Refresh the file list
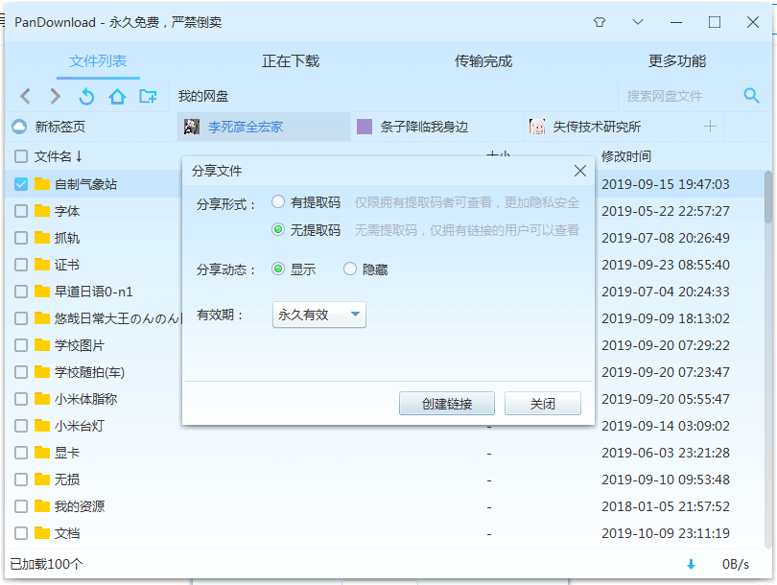The height and width of the screenshot is (585, 777). coord(84,96)
